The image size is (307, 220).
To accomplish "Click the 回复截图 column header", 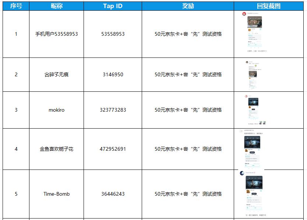I will tap(269, 6).
